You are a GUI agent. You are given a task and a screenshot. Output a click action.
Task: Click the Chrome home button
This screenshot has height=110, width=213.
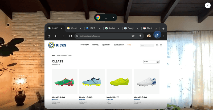pyautogui.click(x=49, y=36)
